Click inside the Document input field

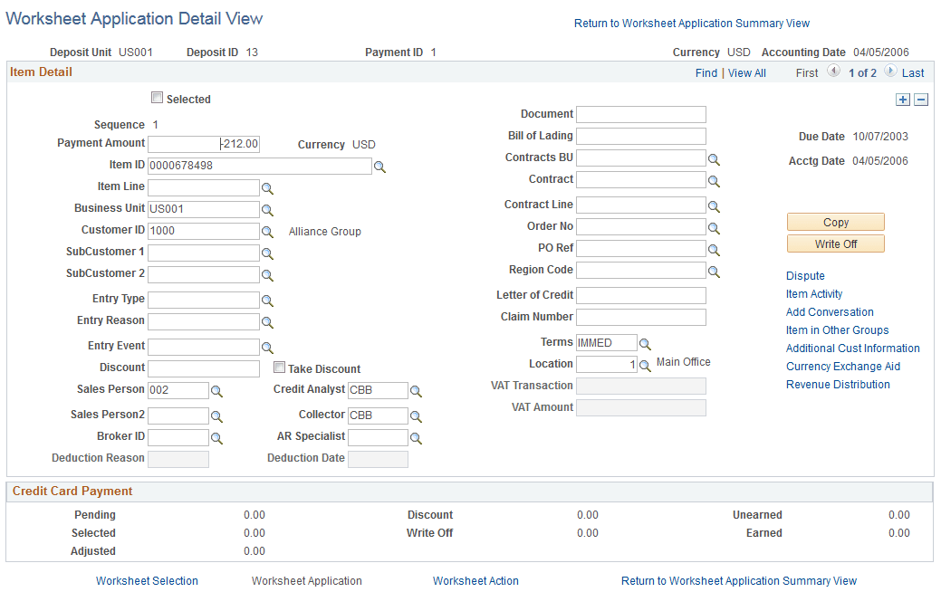coord(641,114)
